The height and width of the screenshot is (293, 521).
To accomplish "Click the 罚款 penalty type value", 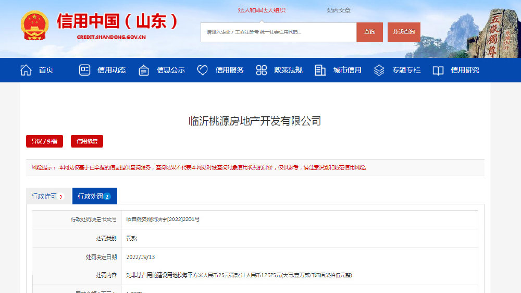I will point(132,238).
